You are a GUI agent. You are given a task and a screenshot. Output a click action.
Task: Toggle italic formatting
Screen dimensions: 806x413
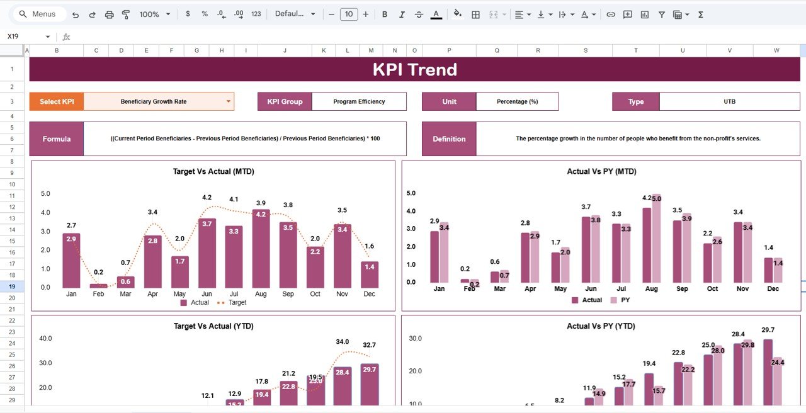402,13
